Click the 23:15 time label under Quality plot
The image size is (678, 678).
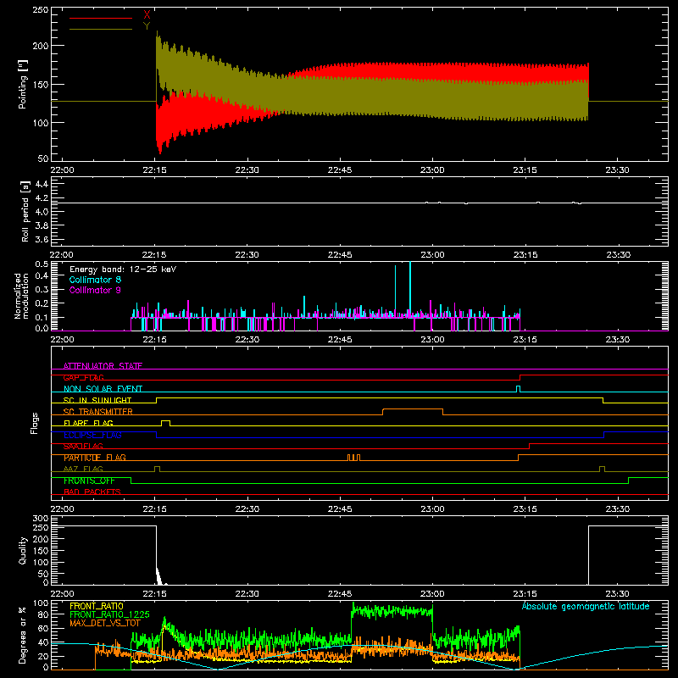[x=525, y=594]
